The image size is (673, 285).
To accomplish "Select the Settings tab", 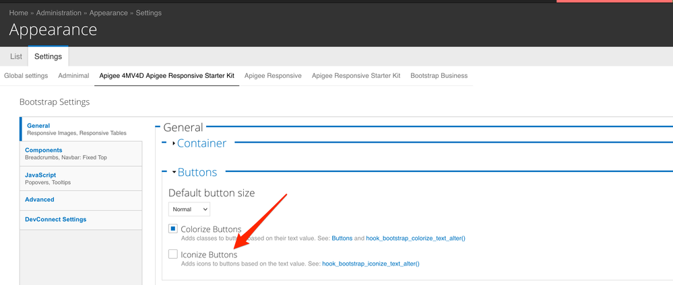I will click(48, 56).
